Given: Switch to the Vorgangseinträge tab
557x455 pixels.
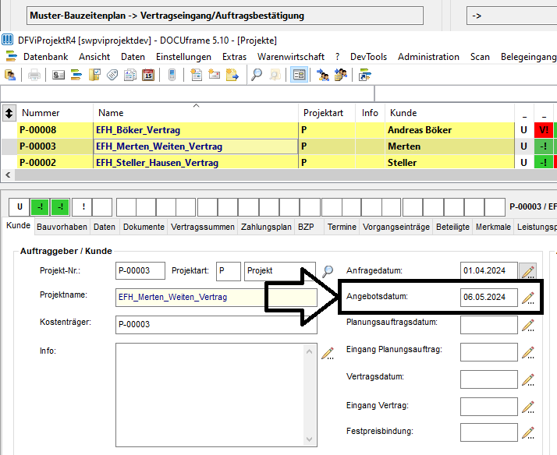Looking at the screenshot, I should tap(396, 227).
